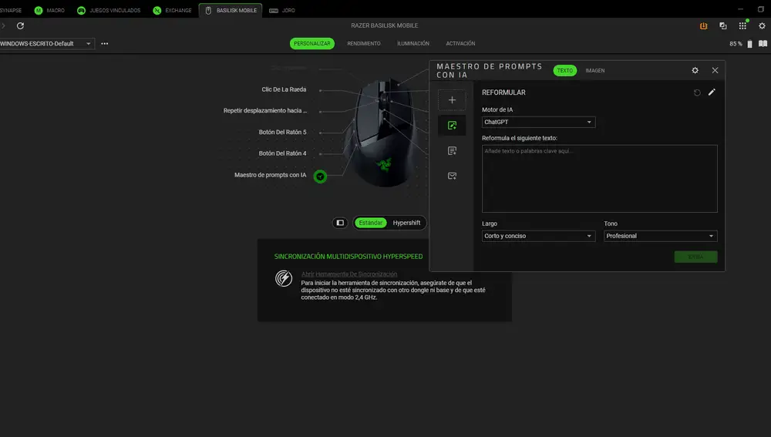Click the battery level icon beside 85 %

point(749,44)
